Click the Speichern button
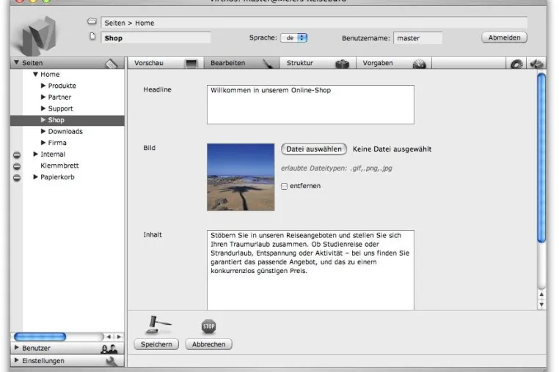Viewport: 559px width, 372px height. [x=156, y=344]
